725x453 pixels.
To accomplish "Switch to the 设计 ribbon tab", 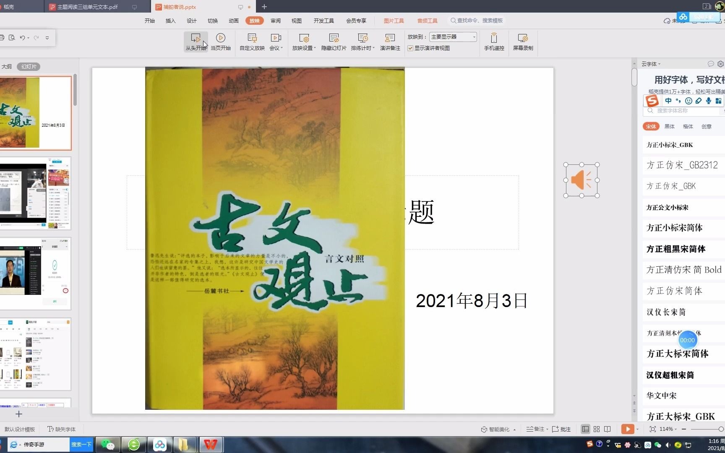I will coord(192,21).
